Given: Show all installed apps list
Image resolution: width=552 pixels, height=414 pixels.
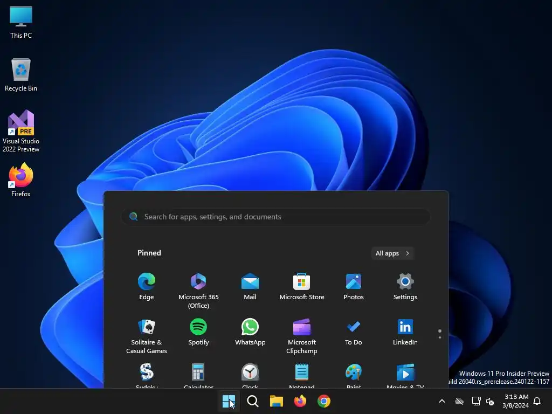Looking at the screenshot, I should click(x=392, y=253).
